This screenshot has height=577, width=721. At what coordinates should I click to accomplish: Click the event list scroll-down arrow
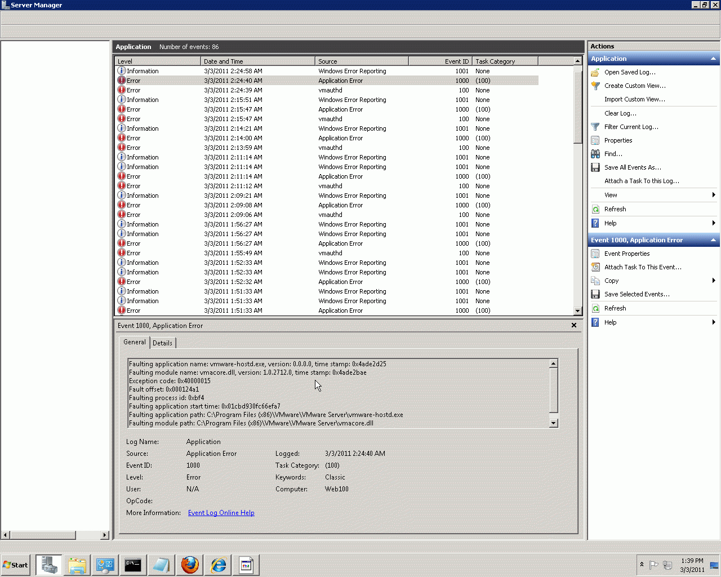coord(577,310)
